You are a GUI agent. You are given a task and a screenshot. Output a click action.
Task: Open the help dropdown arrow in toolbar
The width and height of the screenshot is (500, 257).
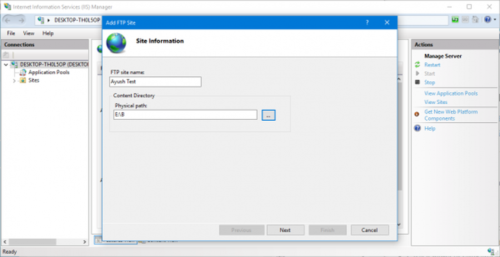click(494, 20)
